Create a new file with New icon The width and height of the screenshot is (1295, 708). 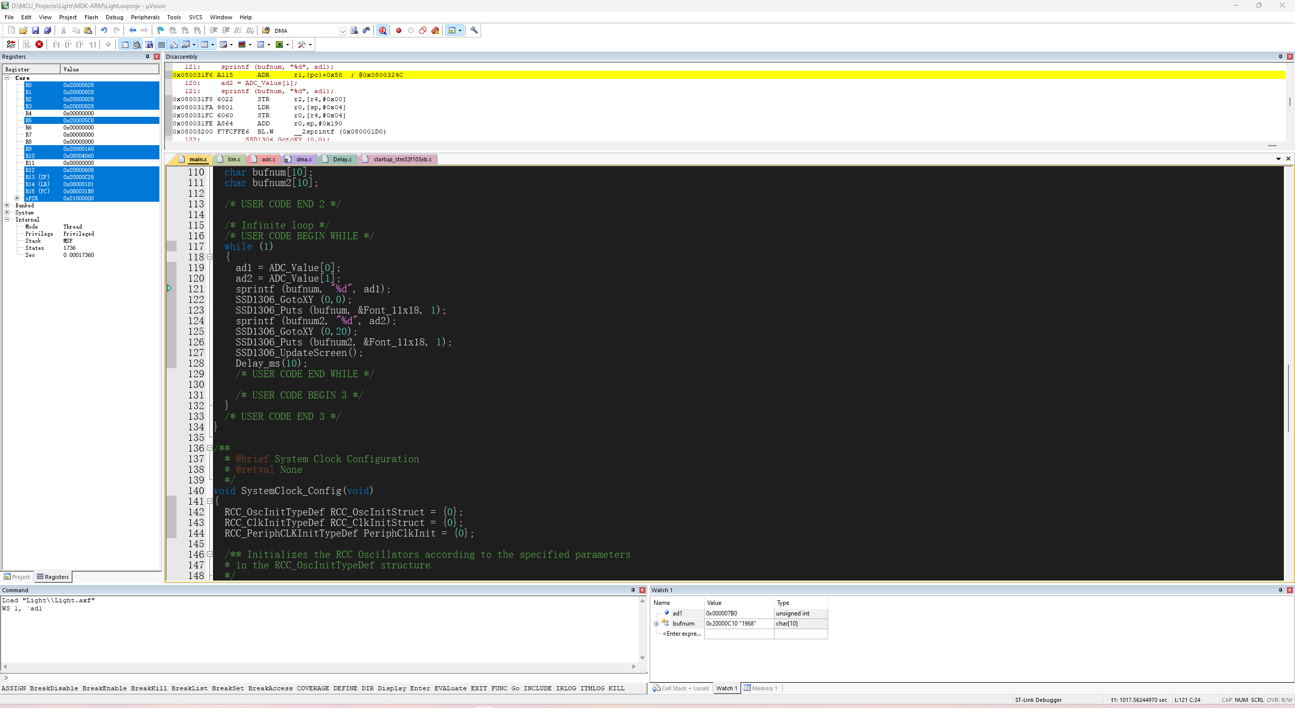[x=11, y=30]
